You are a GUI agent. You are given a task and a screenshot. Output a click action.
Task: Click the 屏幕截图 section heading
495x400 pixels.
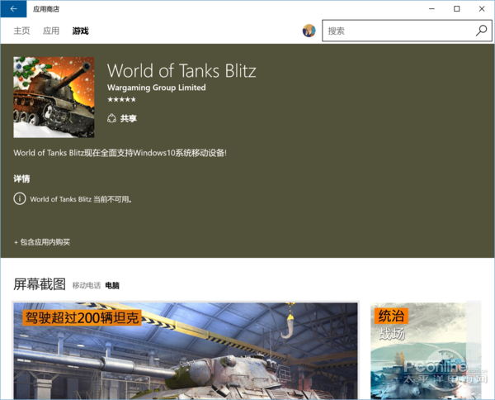[40, 284]
